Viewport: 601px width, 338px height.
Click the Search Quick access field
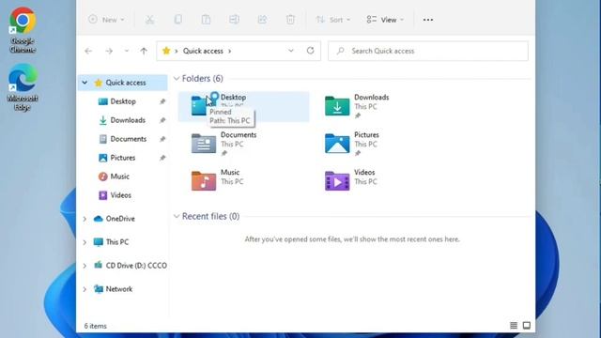pyautogui.click(x=428, y=51)
